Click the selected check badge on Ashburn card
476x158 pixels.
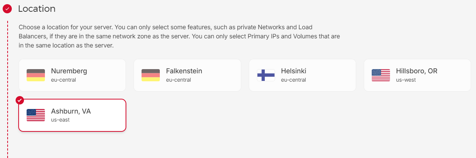20,100
